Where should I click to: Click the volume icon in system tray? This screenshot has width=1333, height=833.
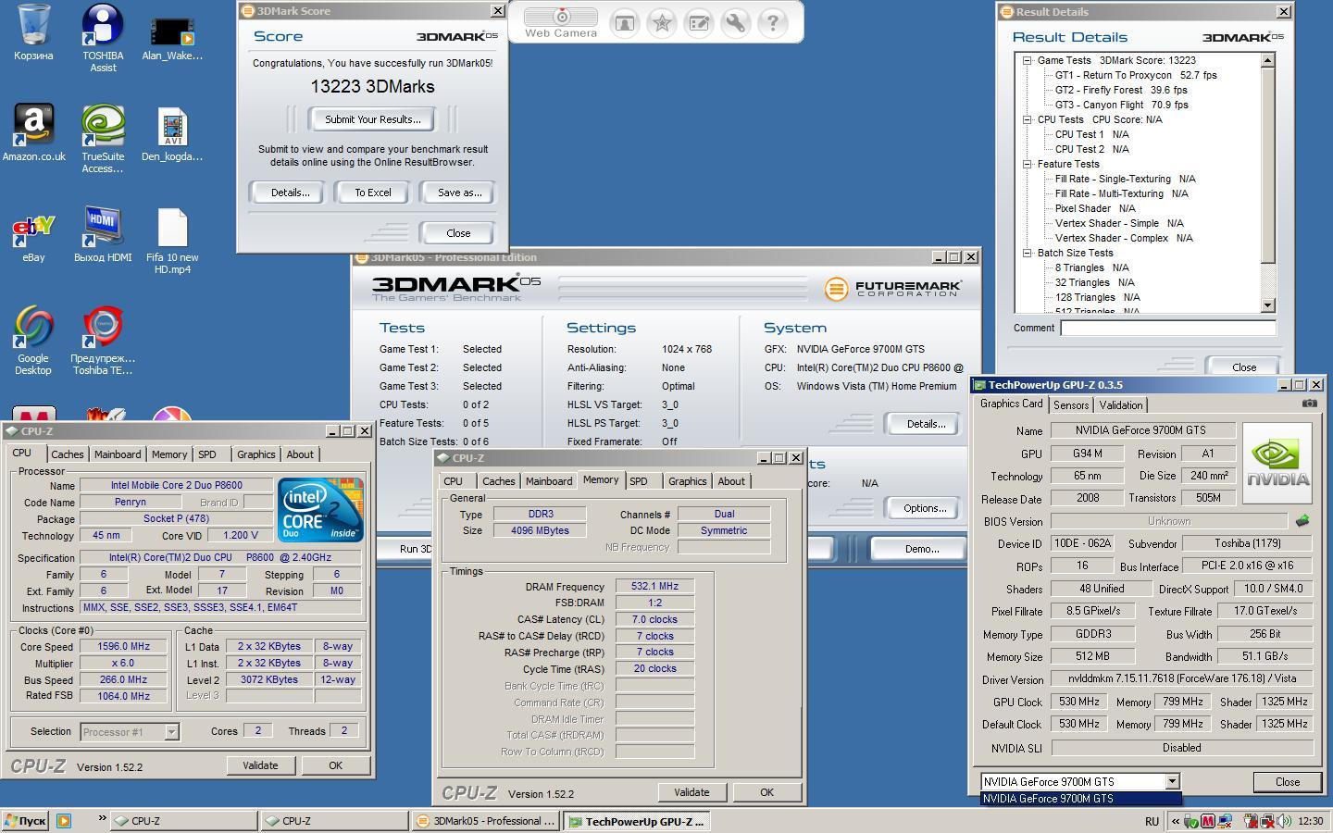click(1284, 820)
